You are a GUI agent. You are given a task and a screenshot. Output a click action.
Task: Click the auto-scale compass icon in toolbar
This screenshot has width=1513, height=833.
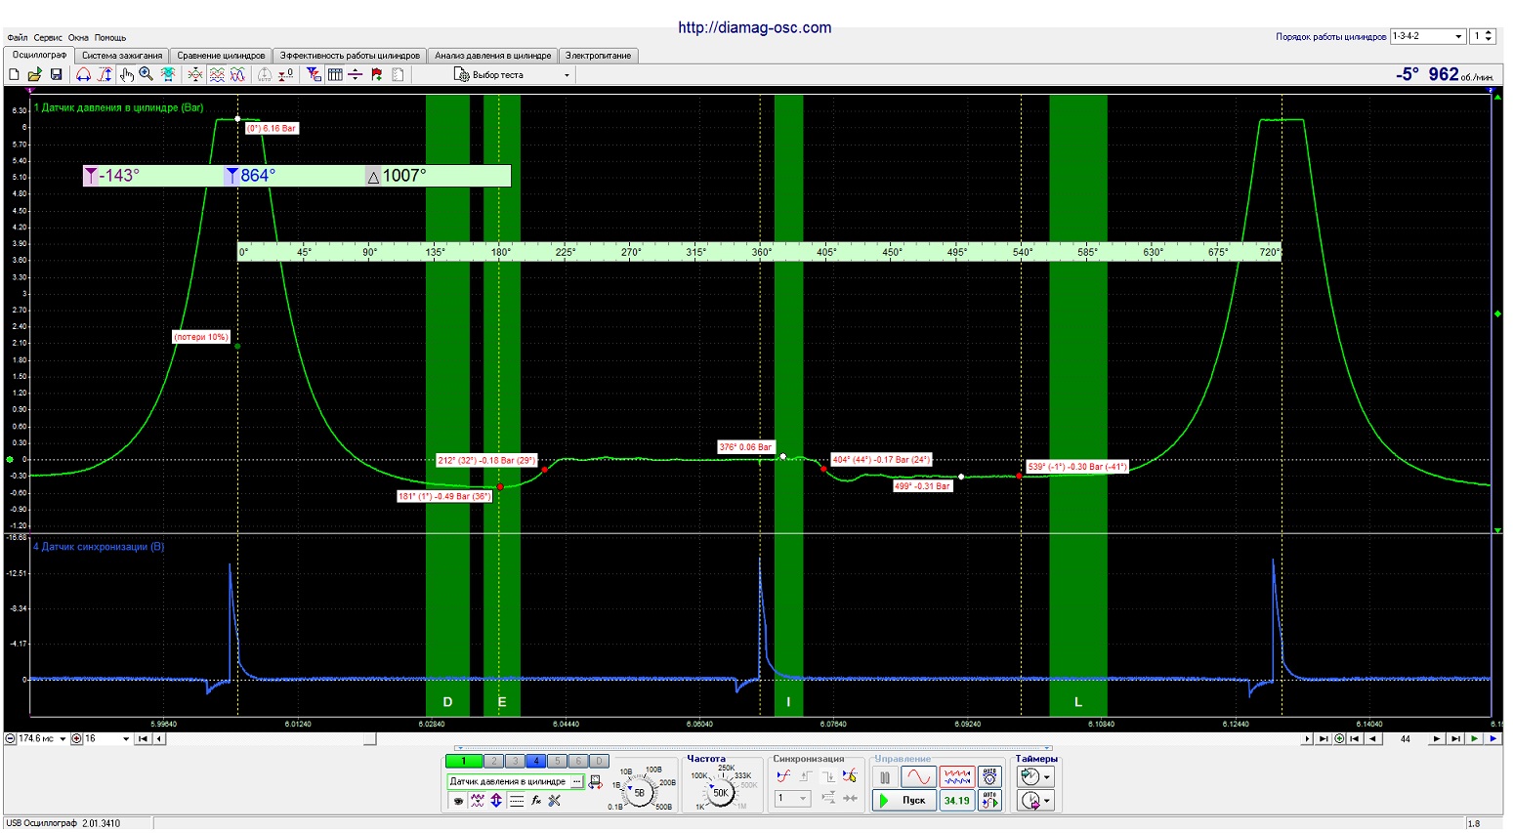tap(265, 74)
